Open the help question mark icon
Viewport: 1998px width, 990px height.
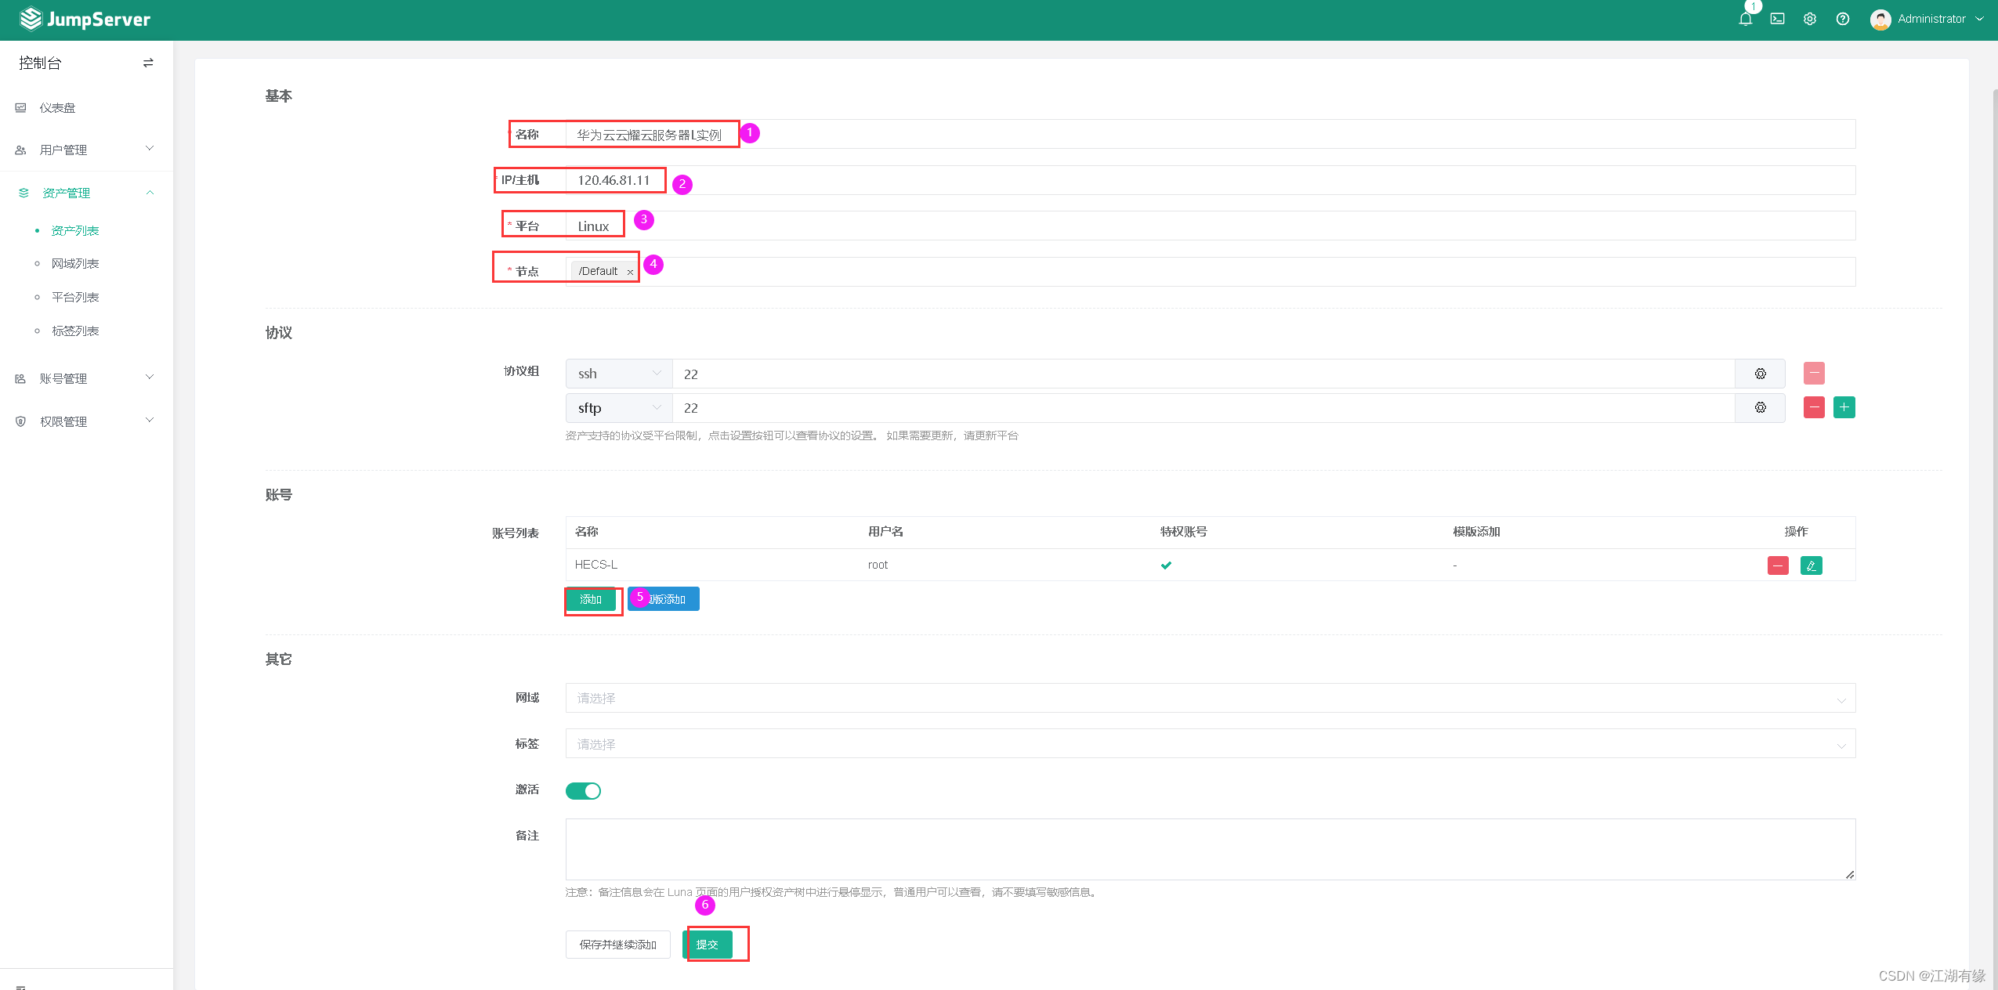click(1842, 19)
